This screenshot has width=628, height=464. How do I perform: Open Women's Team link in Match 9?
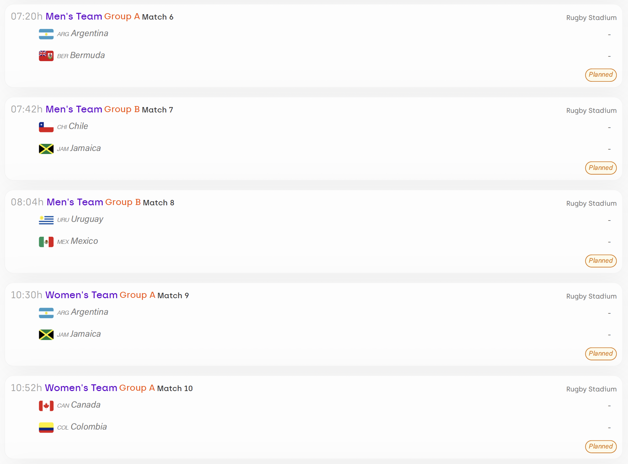click(81, 295)
